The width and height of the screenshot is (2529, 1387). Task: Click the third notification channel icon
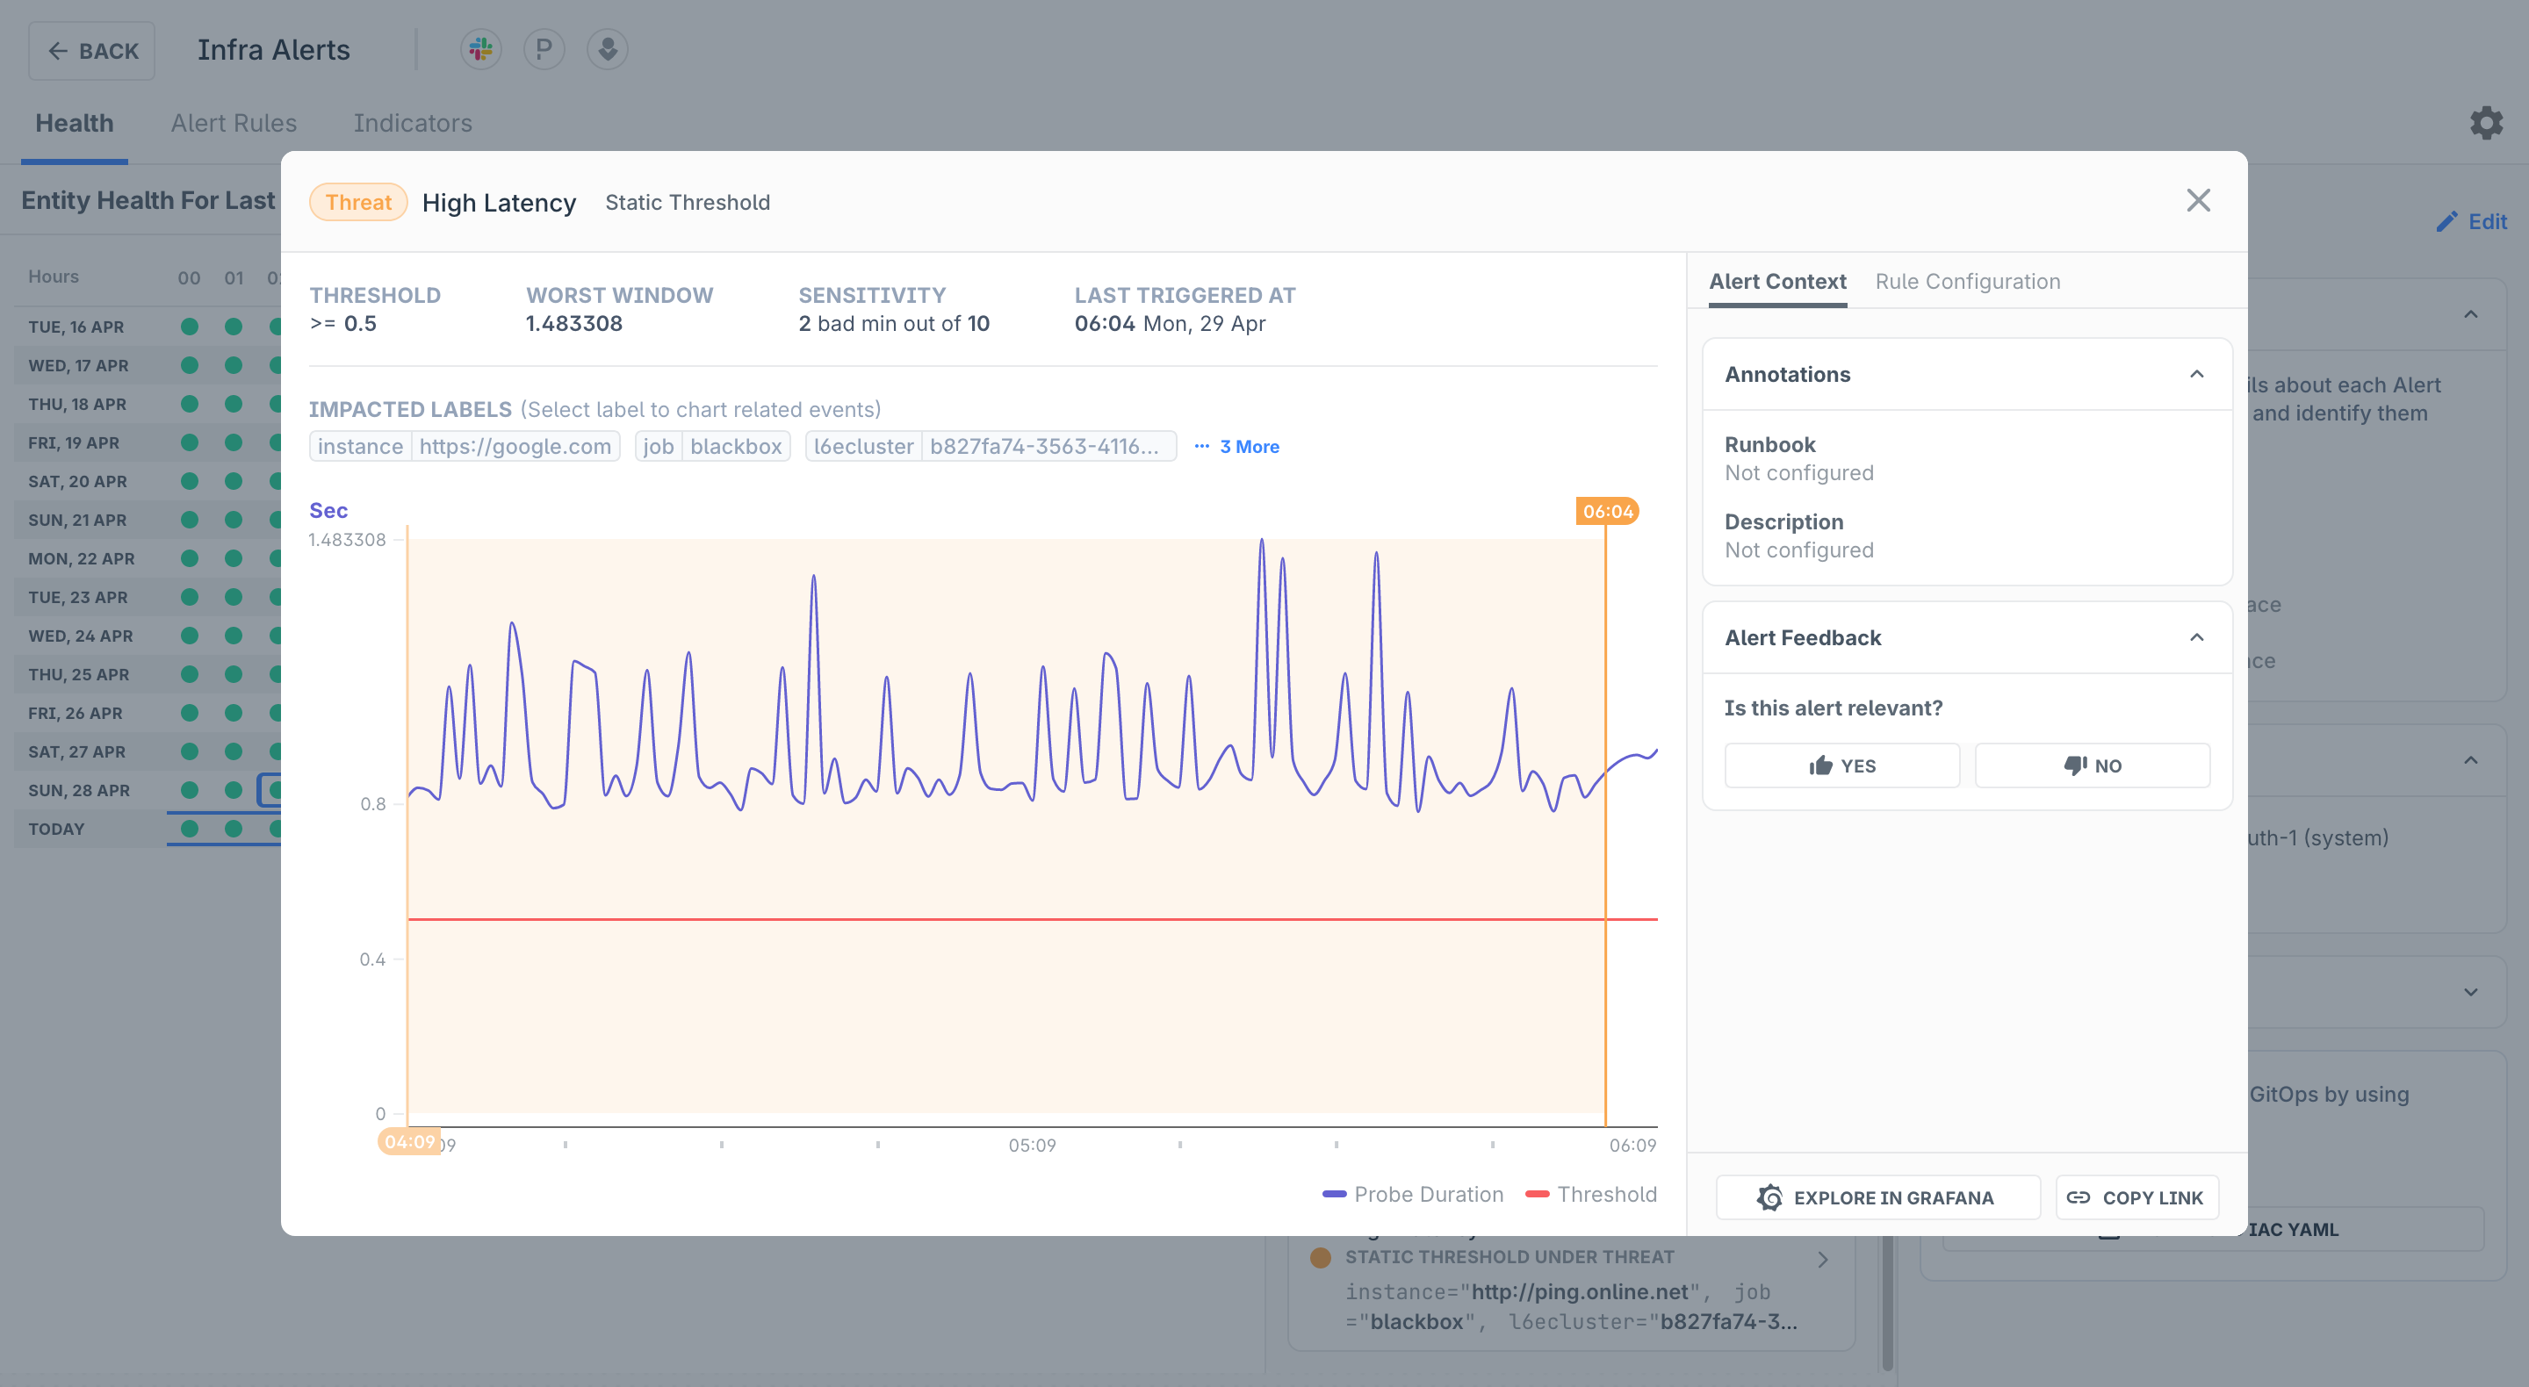pyautogui.click(x=607, y=49)
